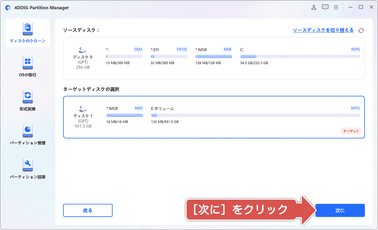
Task: Select the E:ボリューム partition
Action: (254, 115)
